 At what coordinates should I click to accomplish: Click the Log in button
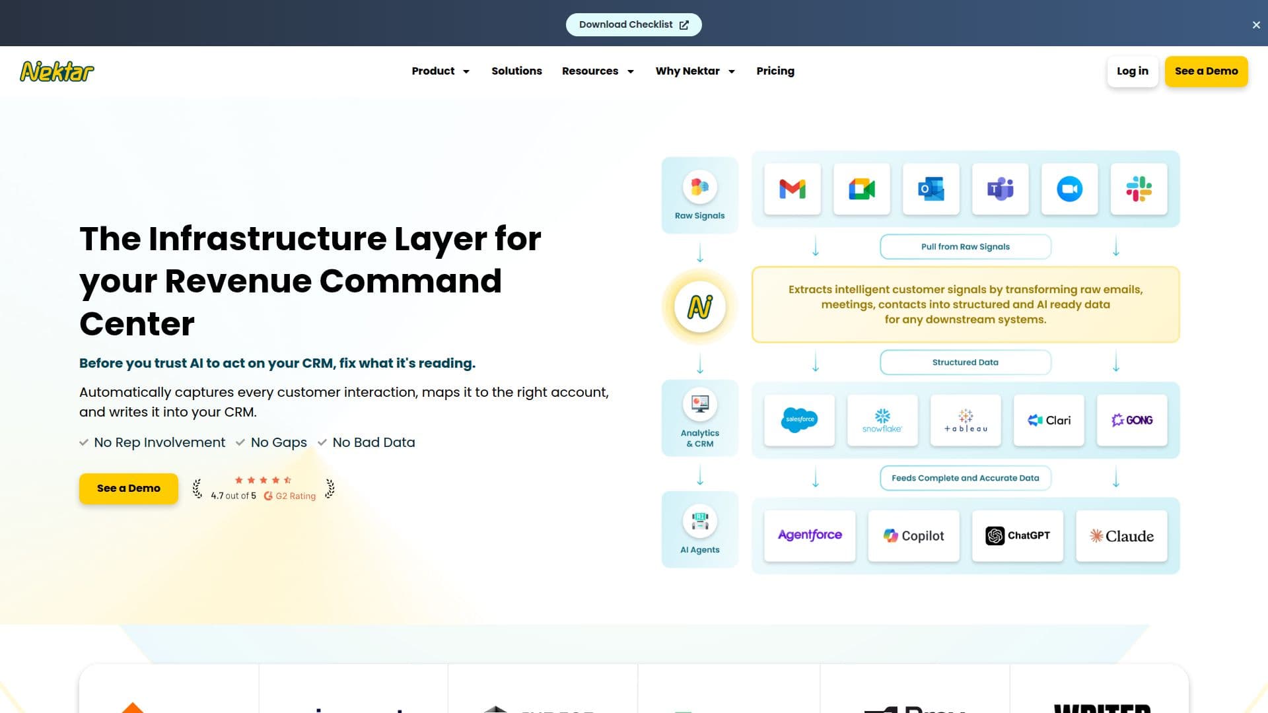(x=1133, y=71)
